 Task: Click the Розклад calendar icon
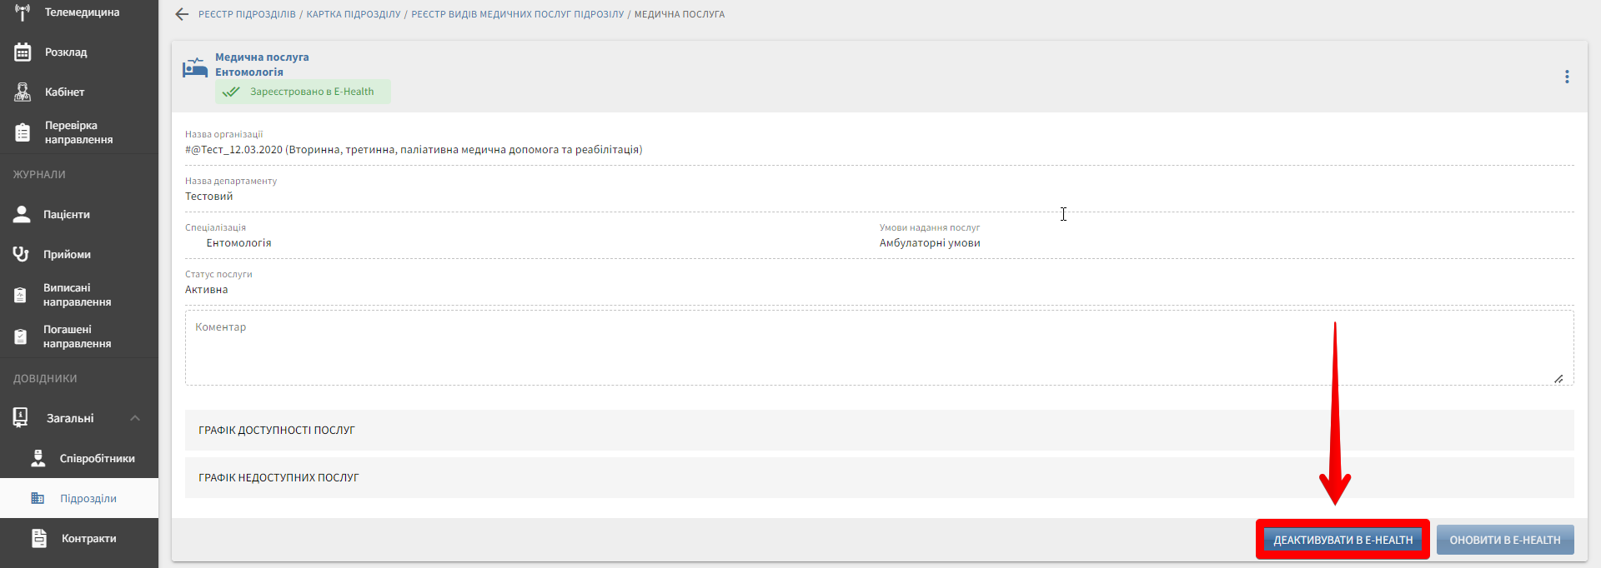23,52
